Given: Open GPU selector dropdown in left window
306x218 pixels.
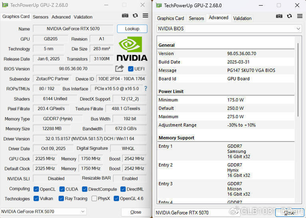Looking at the screenshot, I should [43, 211].
